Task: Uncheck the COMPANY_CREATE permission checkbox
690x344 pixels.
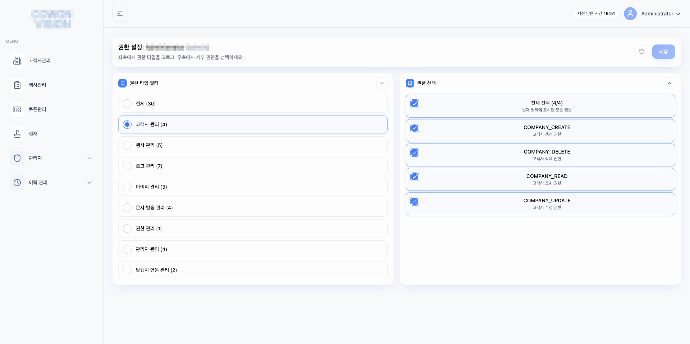Action: tap(415, 128)
